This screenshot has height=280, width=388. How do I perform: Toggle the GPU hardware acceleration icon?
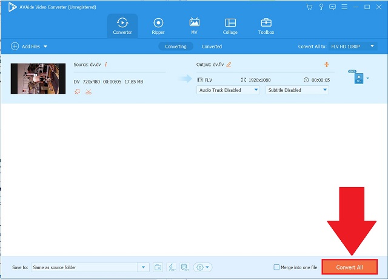pos(184,267)
